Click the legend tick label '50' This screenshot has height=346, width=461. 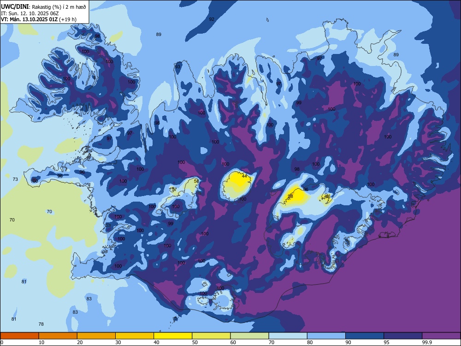pyautogui.click(x=195, y=342)
